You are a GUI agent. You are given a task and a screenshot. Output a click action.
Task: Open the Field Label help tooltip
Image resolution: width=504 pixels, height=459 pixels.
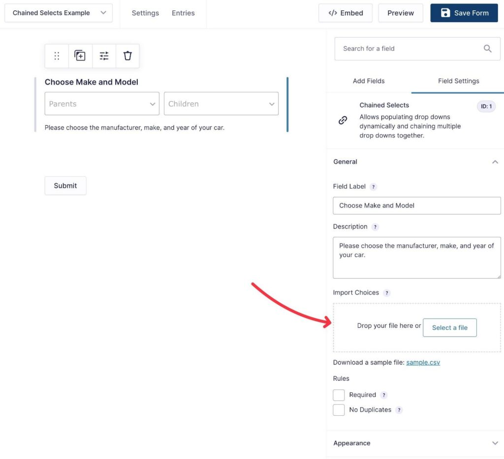[x=373, y=186]
